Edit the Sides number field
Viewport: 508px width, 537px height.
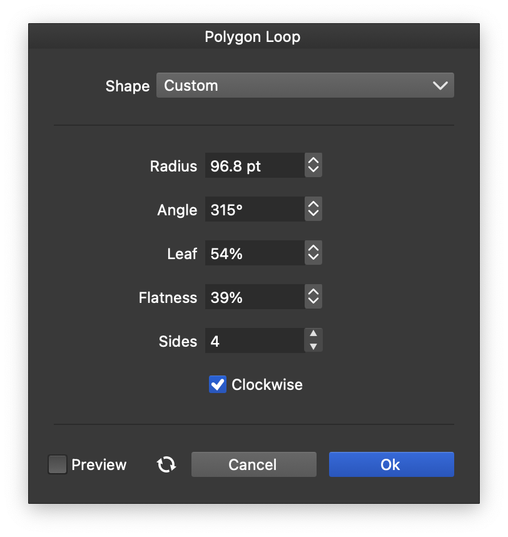coord(255,341)
